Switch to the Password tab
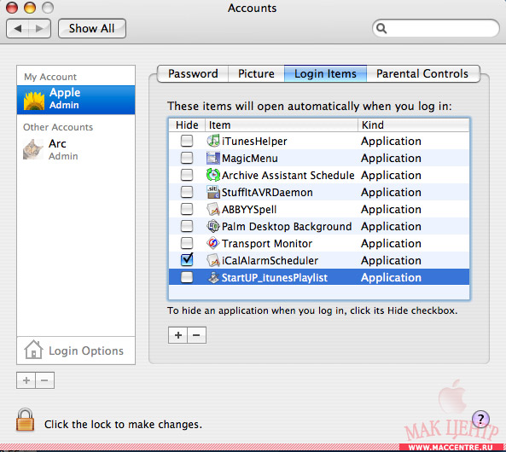Screen dimensions: 506x452 click(193, 73)
